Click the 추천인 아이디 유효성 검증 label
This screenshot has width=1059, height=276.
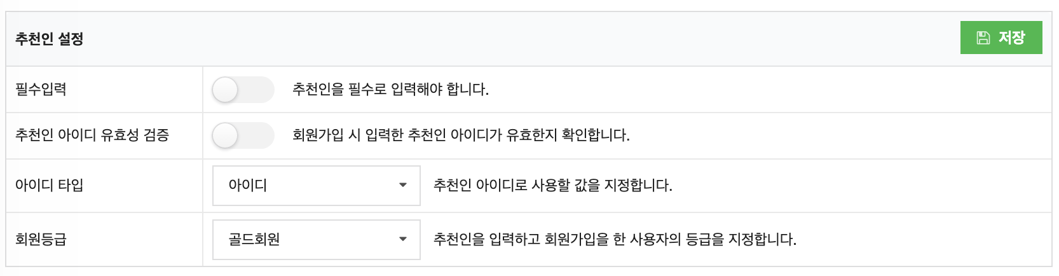[92, 135]
